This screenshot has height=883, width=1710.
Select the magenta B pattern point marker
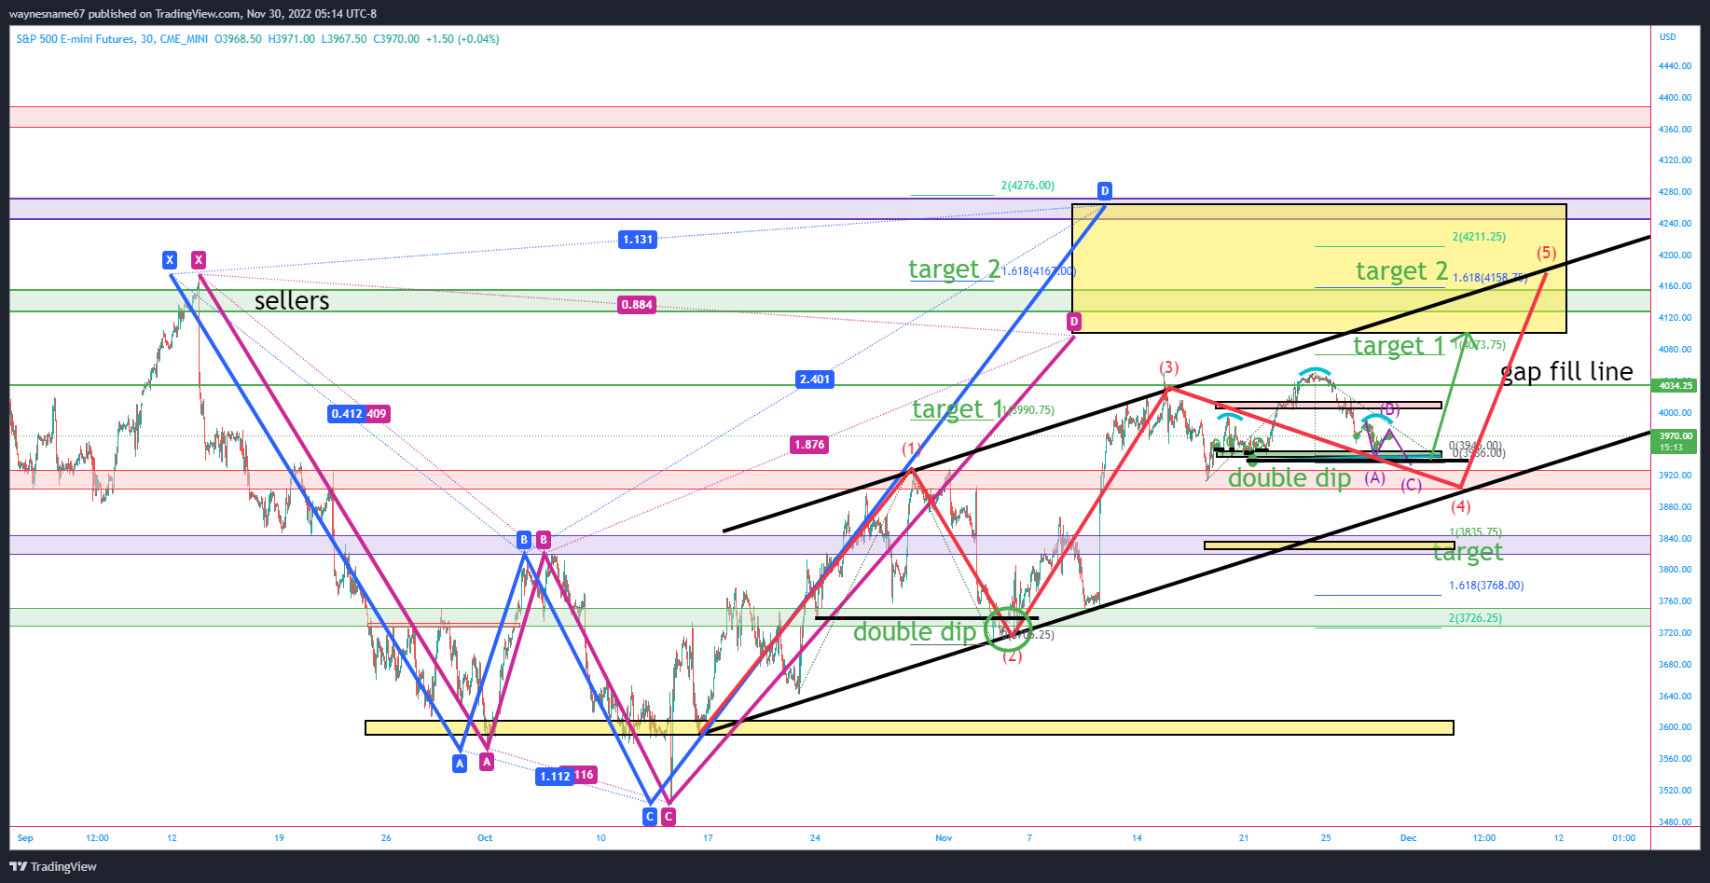(x=544, y=540)
